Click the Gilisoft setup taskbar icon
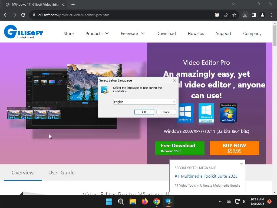The height and width of the screenshot is (208, 277). click(168, 201)
